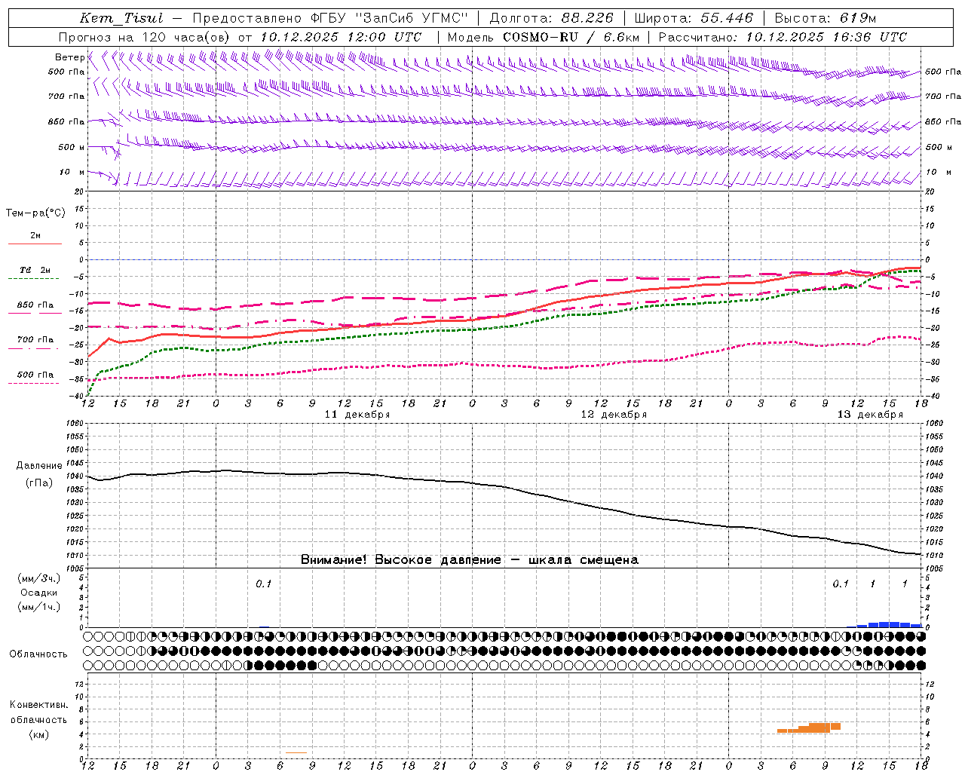Click the (мм/1ч.) precipitation unit label

pyautogui.click(x=39, y=607)
